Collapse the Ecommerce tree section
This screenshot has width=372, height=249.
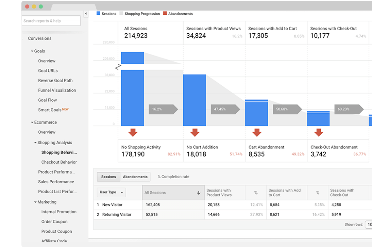click(x=32, y=122)
